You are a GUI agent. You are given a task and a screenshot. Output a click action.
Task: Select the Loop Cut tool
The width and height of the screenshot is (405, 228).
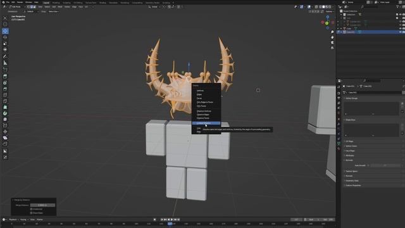point(5,95)
